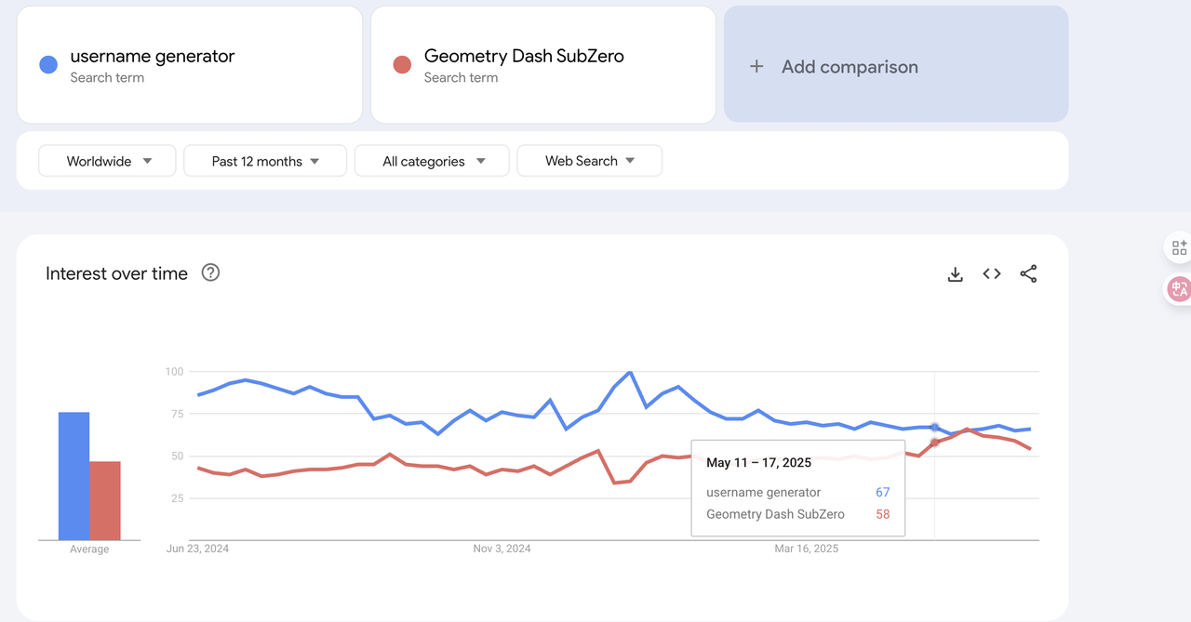Click the red dot beside Geometry Dash SubZero
The width and height of the screenshot is (1191, 622).
402,64
